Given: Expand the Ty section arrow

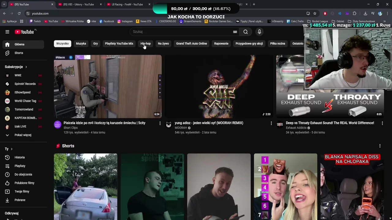Looking at the screenshot, I should 12,149.
